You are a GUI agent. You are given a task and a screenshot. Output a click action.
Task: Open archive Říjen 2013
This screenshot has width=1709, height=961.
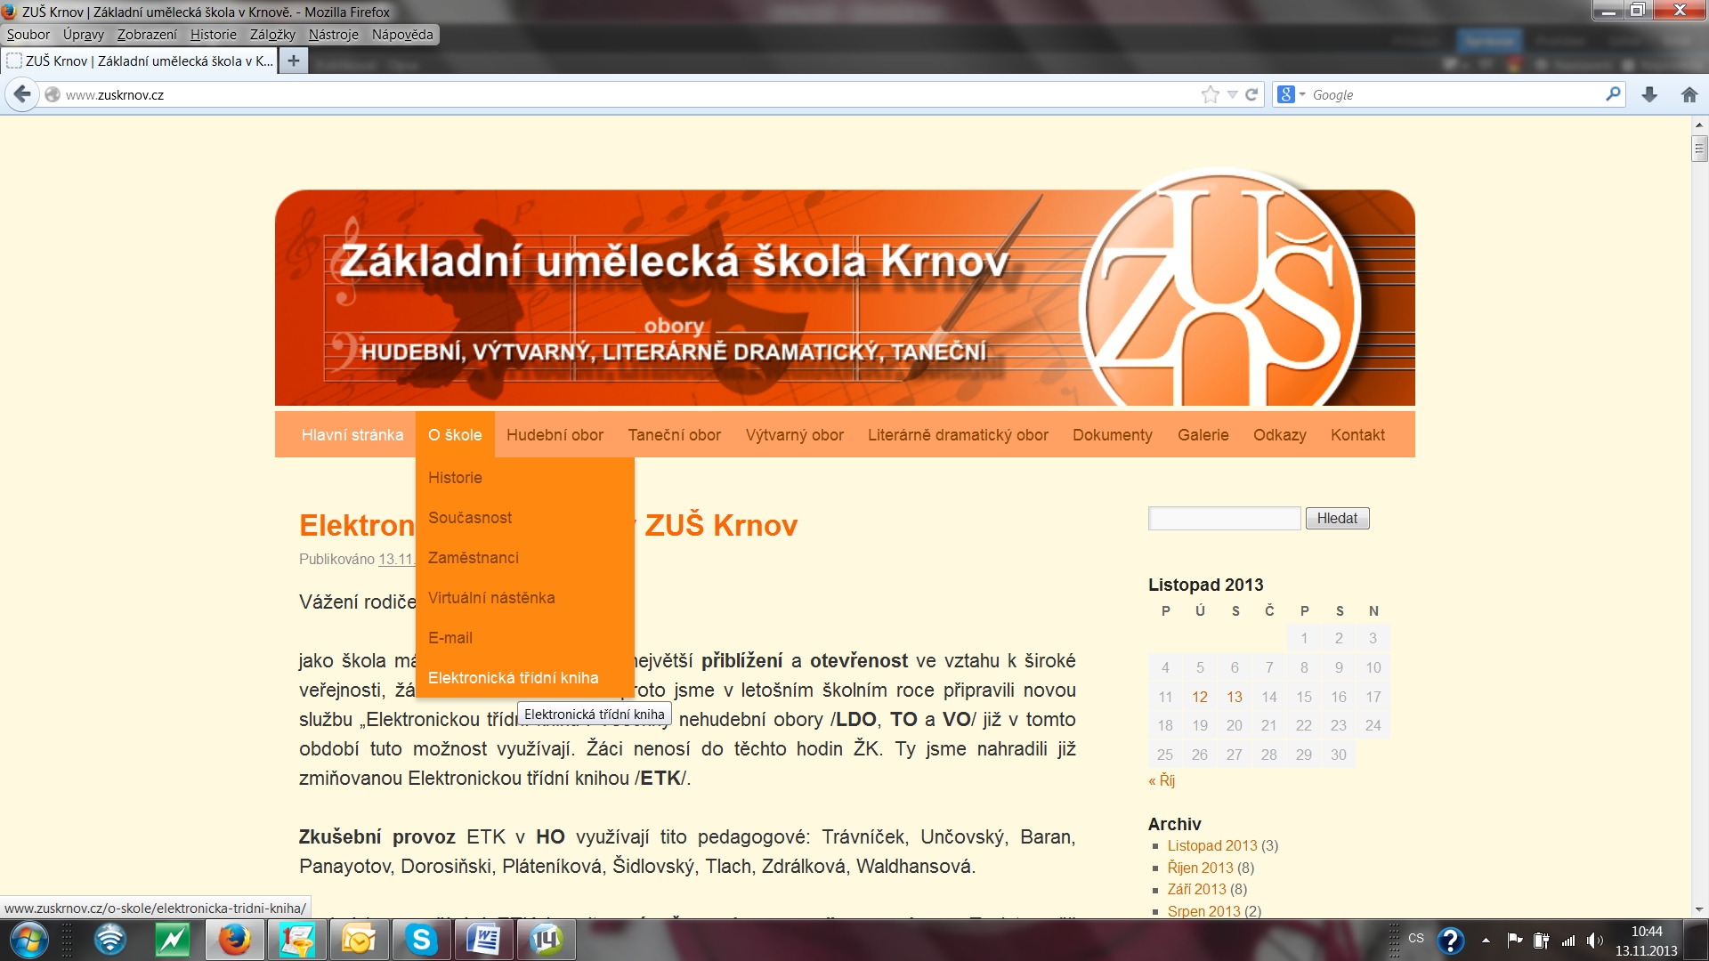[1201, 868]
